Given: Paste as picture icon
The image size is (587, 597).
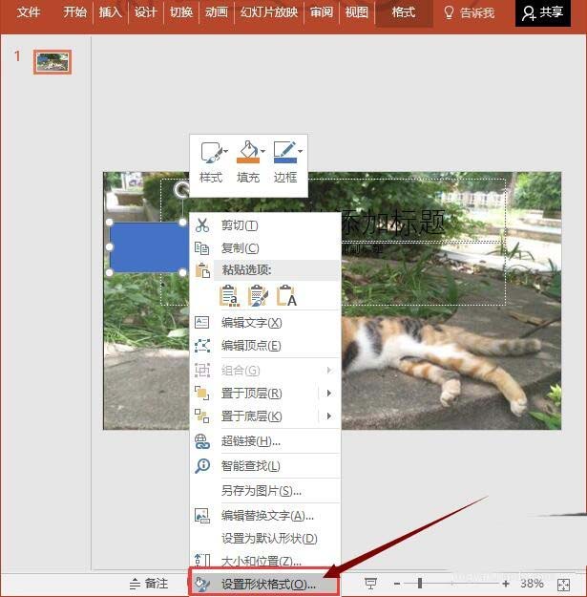Looking at the screenshot, I should (258, 295).
